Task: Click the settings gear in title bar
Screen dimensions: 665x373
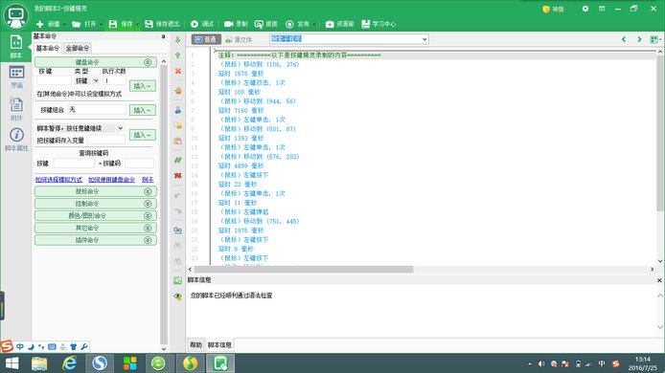Action: (585, 9)
